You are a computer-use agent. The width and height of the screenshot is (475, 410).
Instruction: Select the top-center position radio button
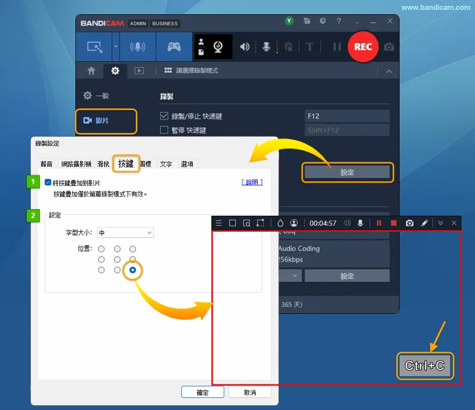coord(117,249)
